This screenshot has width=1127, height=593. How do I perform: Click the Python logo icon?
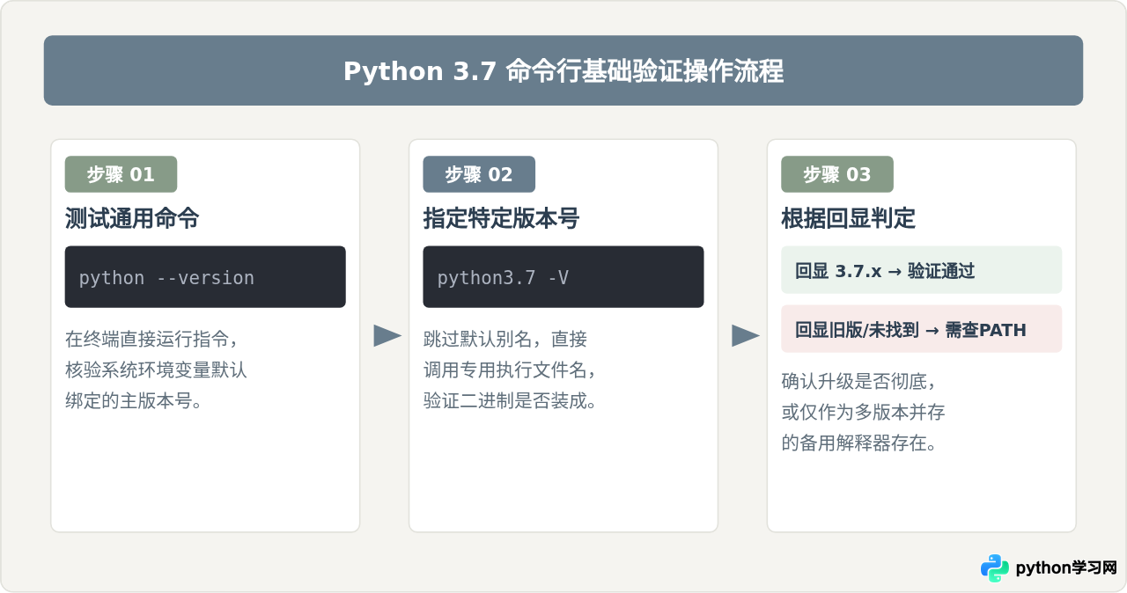click(x=995, y=568)
